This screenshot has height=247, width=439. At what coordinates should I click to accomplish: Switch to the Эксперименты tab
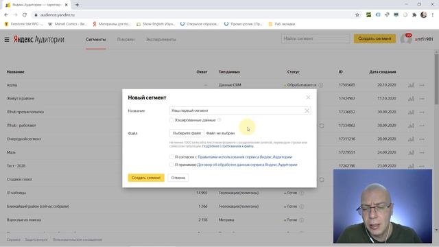click(161, 40)
